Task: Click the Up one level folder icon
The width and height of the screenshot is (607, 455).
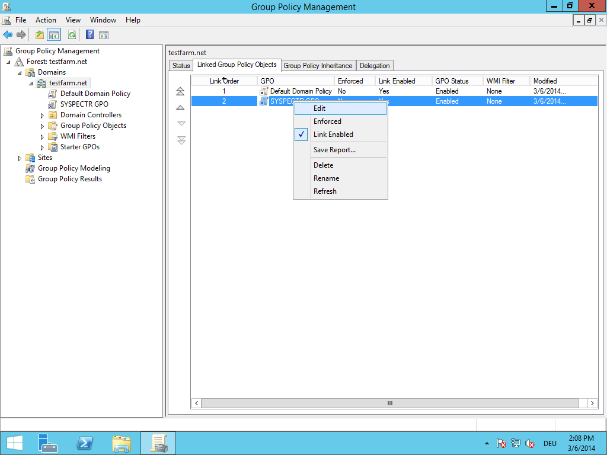Action: (40, 35)
